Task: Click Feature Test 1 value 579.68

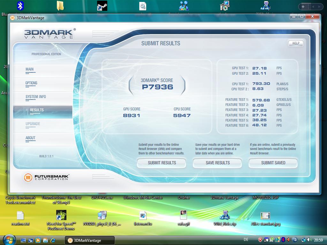Action: point(261,100)
